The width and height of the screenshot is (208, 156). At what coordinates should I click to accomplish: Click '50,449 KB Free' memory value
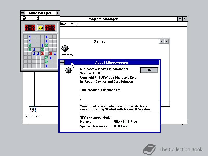pos(126,122)
